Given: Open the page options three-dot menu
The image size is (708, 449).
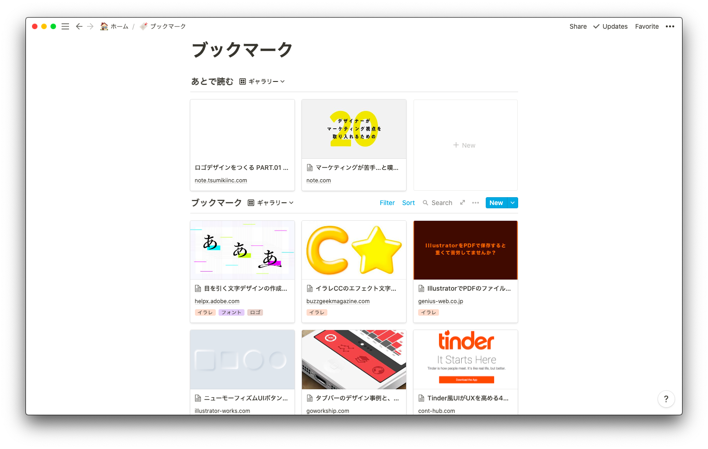Looking at the screenshot, I should 670,26.
